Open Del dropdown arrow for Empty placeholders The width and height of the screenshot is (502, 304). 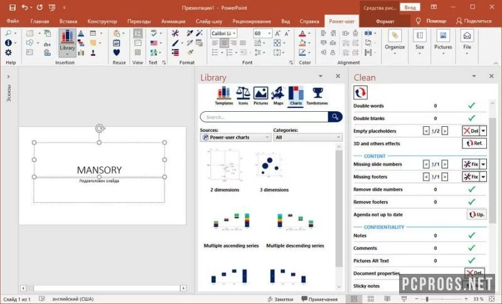click(483, 131)
